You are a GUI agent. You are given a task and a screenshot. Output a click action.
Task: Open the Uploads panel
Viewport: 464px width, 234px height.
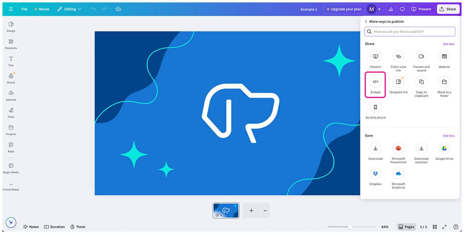11,95
